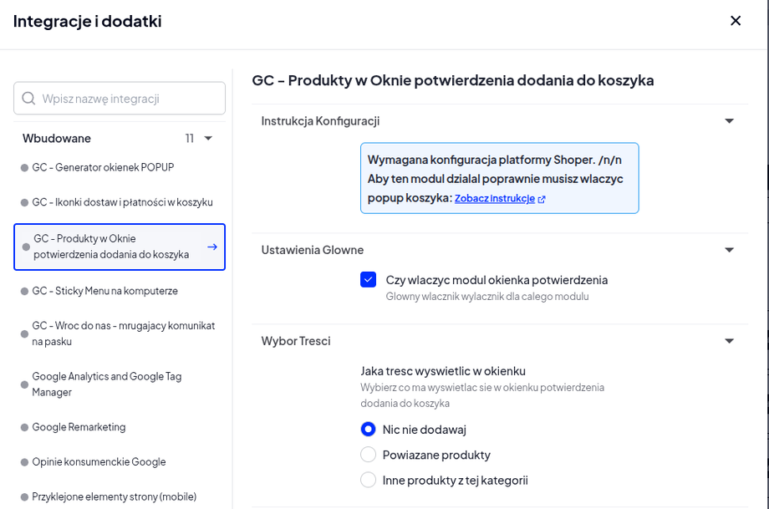
Task: Select the Powiazane produkty radio option
Action: point(368,455)
